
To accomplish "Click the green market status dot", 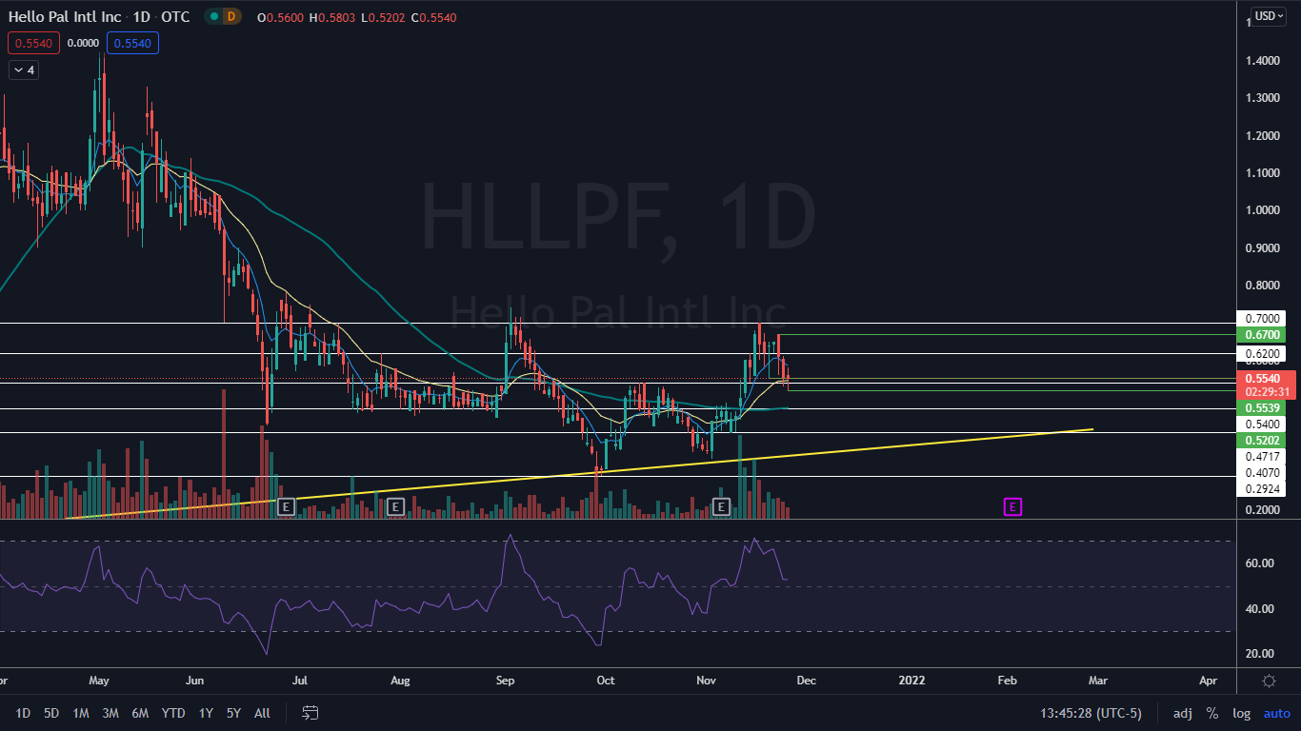I will (x=213, y=16).
